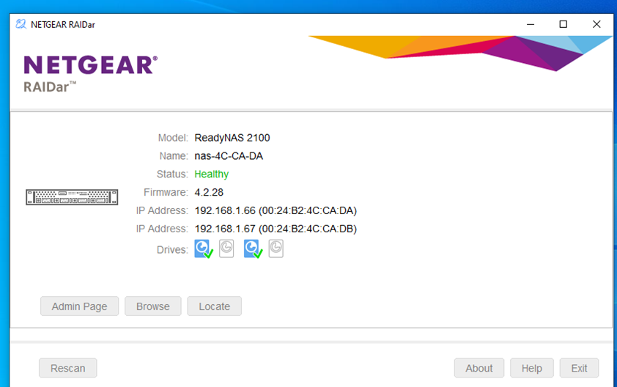Open the NAS Admin Page
Viewport: 617px width, 387px height.
pos(79,306)
